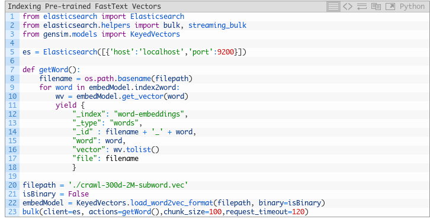
Task: Click the 'getWord' function name on line 7
Action: pyautogui.click(x=53, y=70)
